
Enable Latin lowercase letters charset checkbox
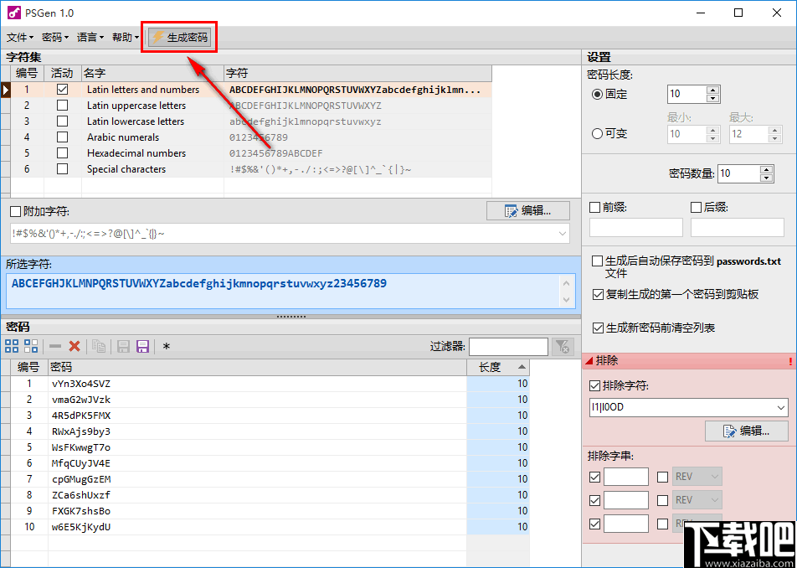point(63,121)
